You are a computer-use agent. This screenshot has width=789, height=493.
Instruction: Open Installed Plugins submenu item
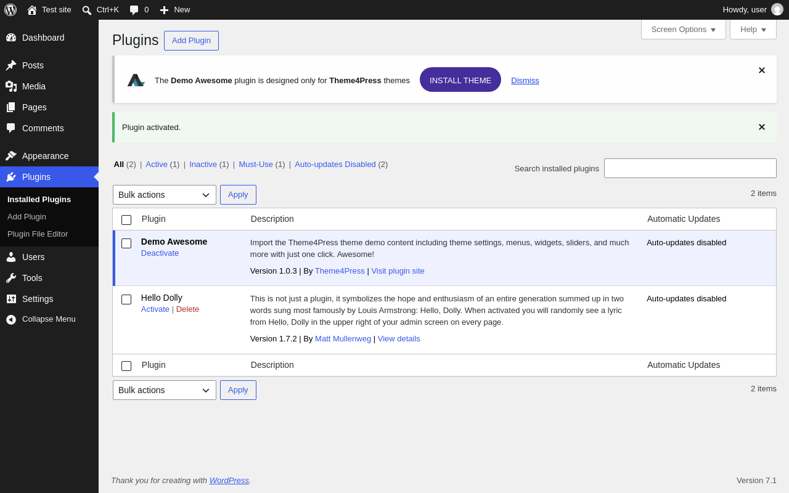click(x=39, y=200)
